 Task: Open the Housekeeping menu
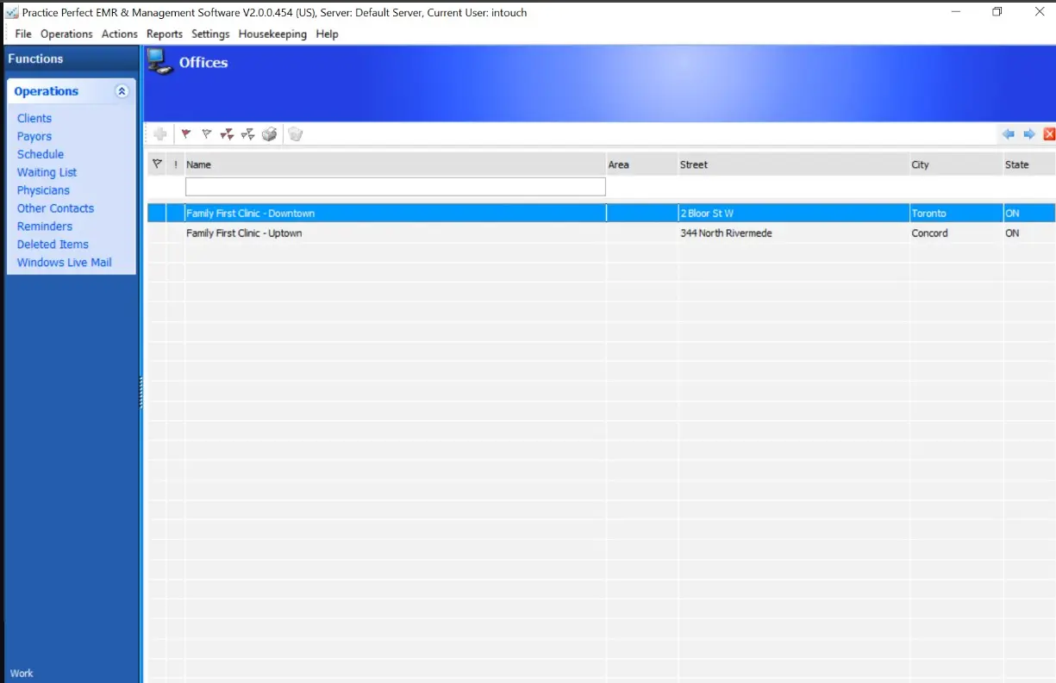[x=272, y=34]
